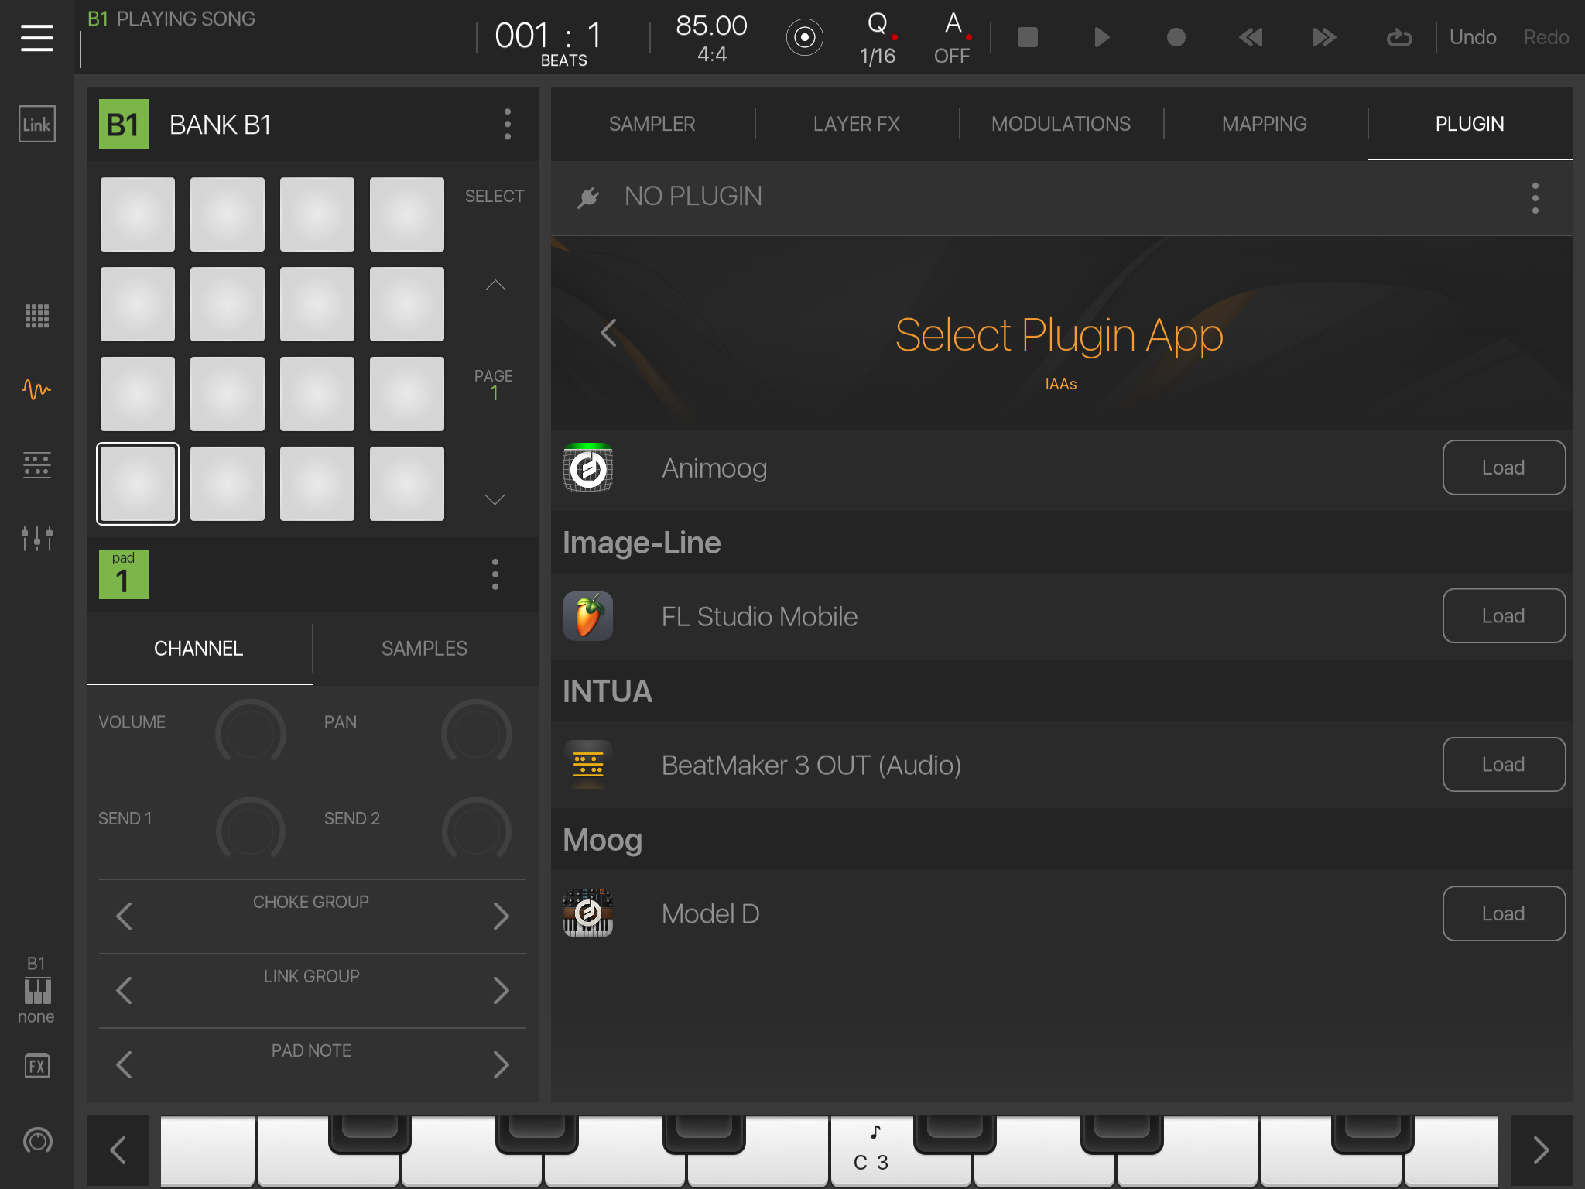This screenshot has height=1189, width=1585.
Task: Load FL Studio Mobile plugin
Action: (1504, 616)
